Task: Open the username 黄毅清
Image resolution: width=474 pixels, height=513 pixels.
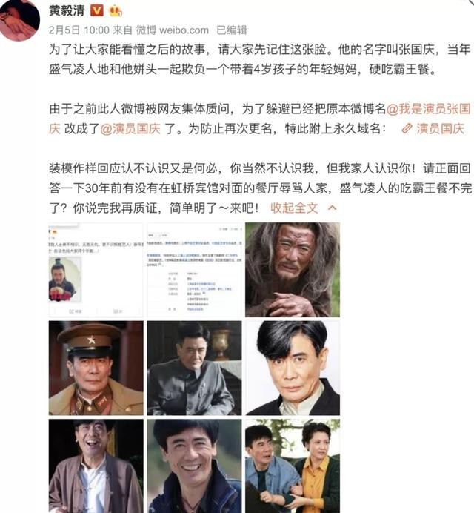Action: 67,10
